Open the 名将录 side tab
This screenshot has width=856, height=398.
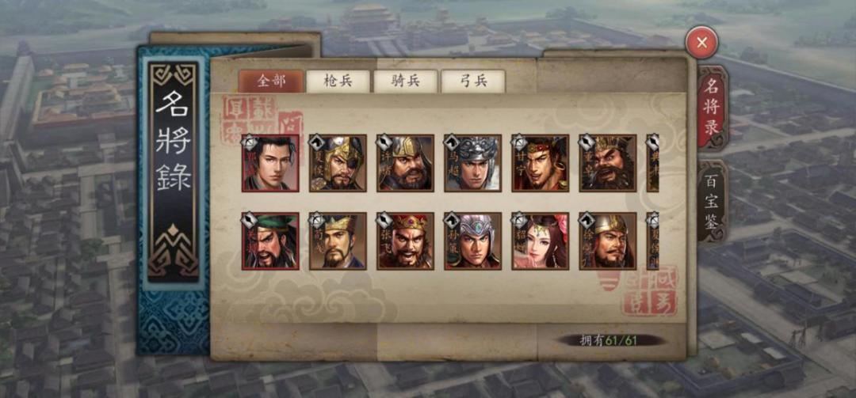coord(711,108)
